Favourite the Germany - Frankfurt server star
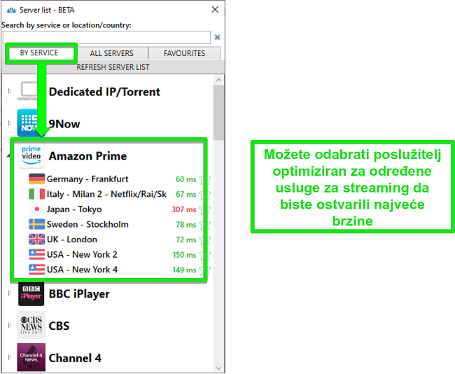The height and width of the screenshot is (374, 455). [205, 179]
